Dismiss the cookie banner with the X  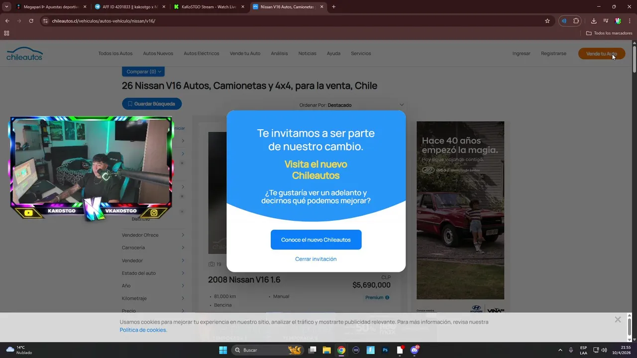(618, 320)
